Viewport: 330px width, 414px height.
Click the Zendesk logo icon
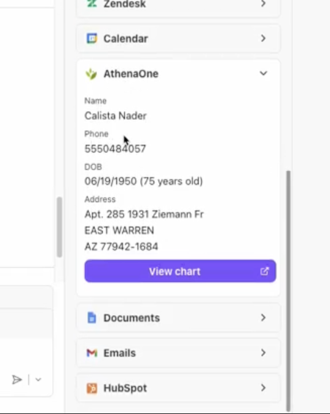(x=92, y=3)
